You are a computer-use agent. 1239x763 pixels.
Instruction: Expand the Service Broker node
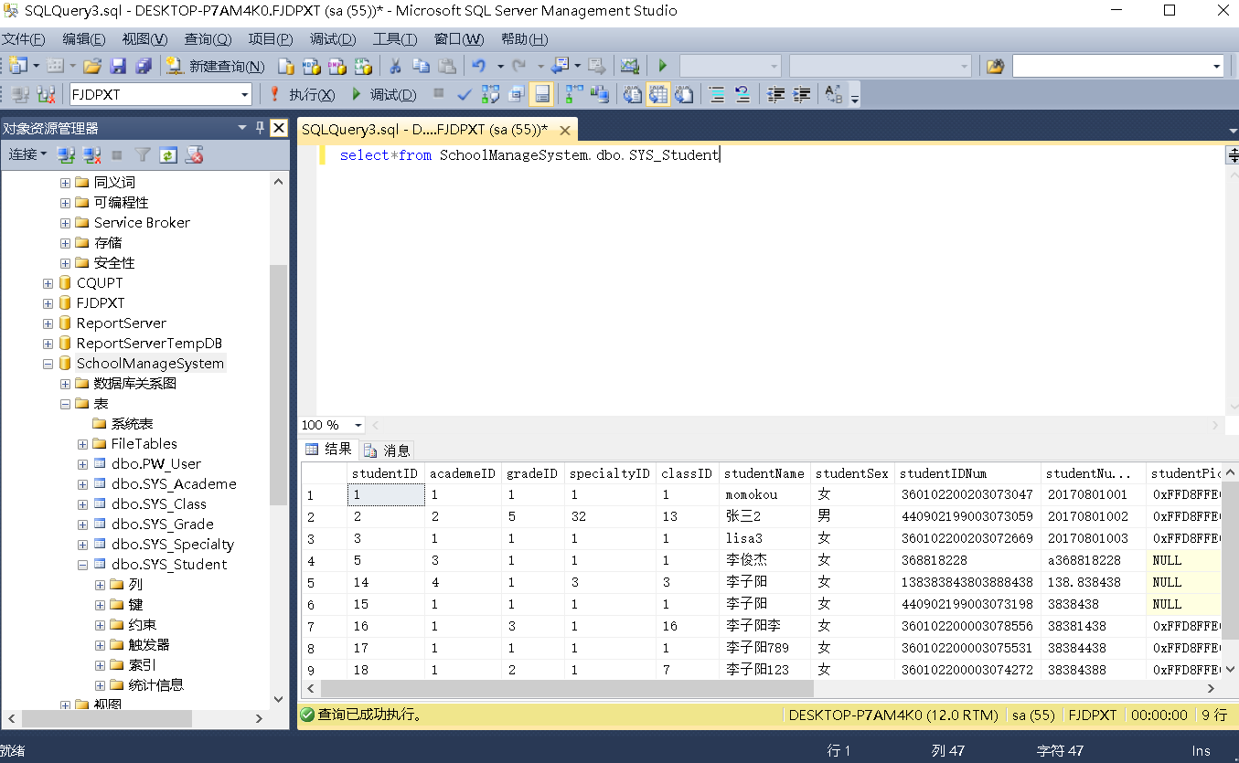tap(66, 223)
